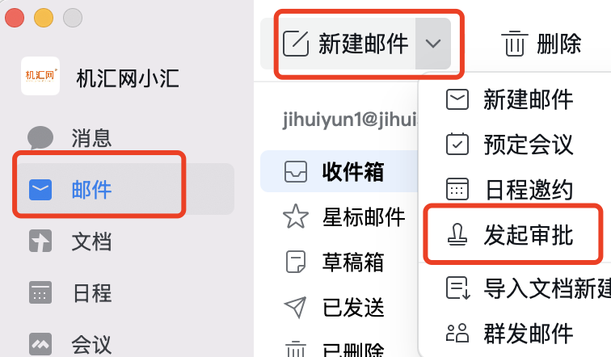Image resolution: width=611 pixels, height=357 pixels.
Task: Expand the 新建邮件 dropdown arrow
Action: 433,44
